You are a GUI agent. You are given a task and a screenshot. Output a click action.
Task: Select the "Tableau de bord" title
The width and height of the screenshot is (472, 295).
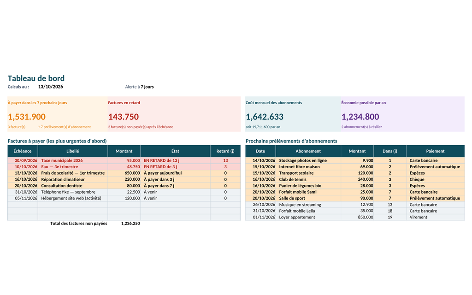[x=36, y=78]
